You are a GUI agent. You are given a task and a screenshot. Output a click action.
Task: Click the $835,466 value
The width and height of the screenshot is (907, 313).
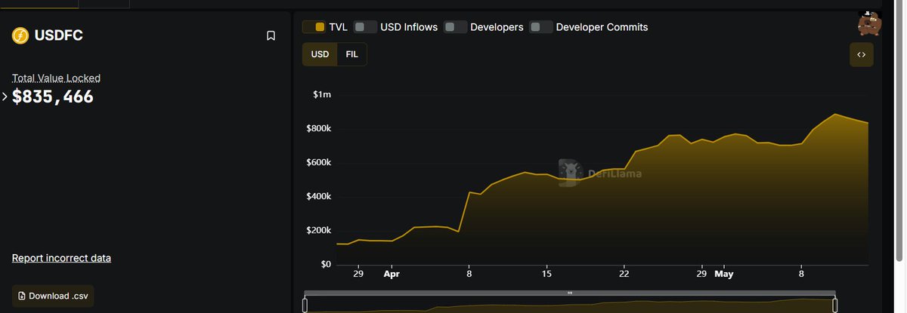[53, 97]
